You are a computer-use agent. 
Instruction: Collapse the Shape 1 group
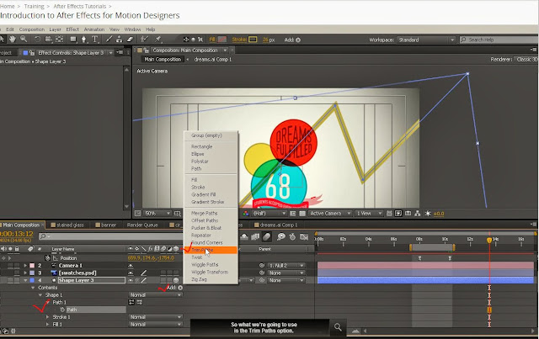(x=40, y=295)
